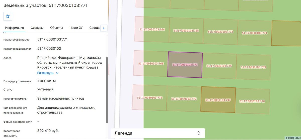Click the Развернуть link to expand address
301x140 pixels.
click(45, 73)
